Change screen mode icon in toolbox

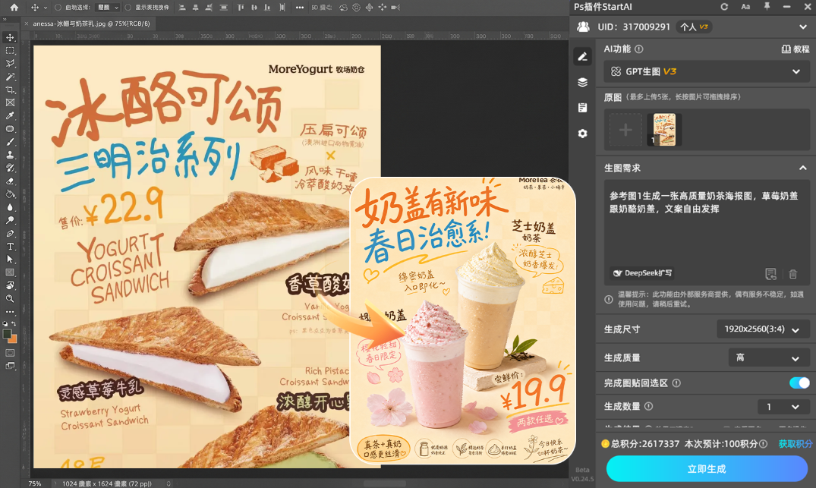pyautogui.click(x=10, y=366)
